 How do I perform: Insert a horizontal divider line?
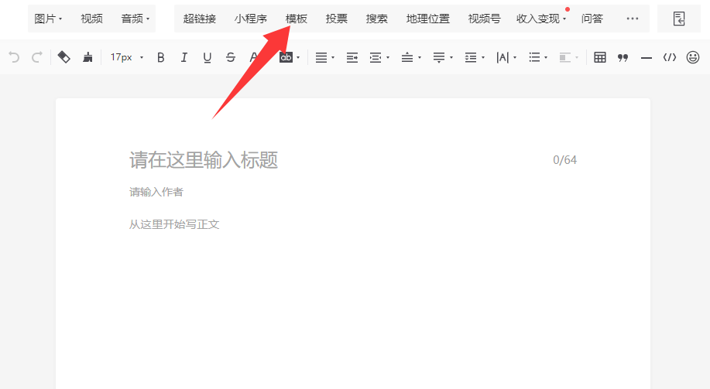(647, 58)
